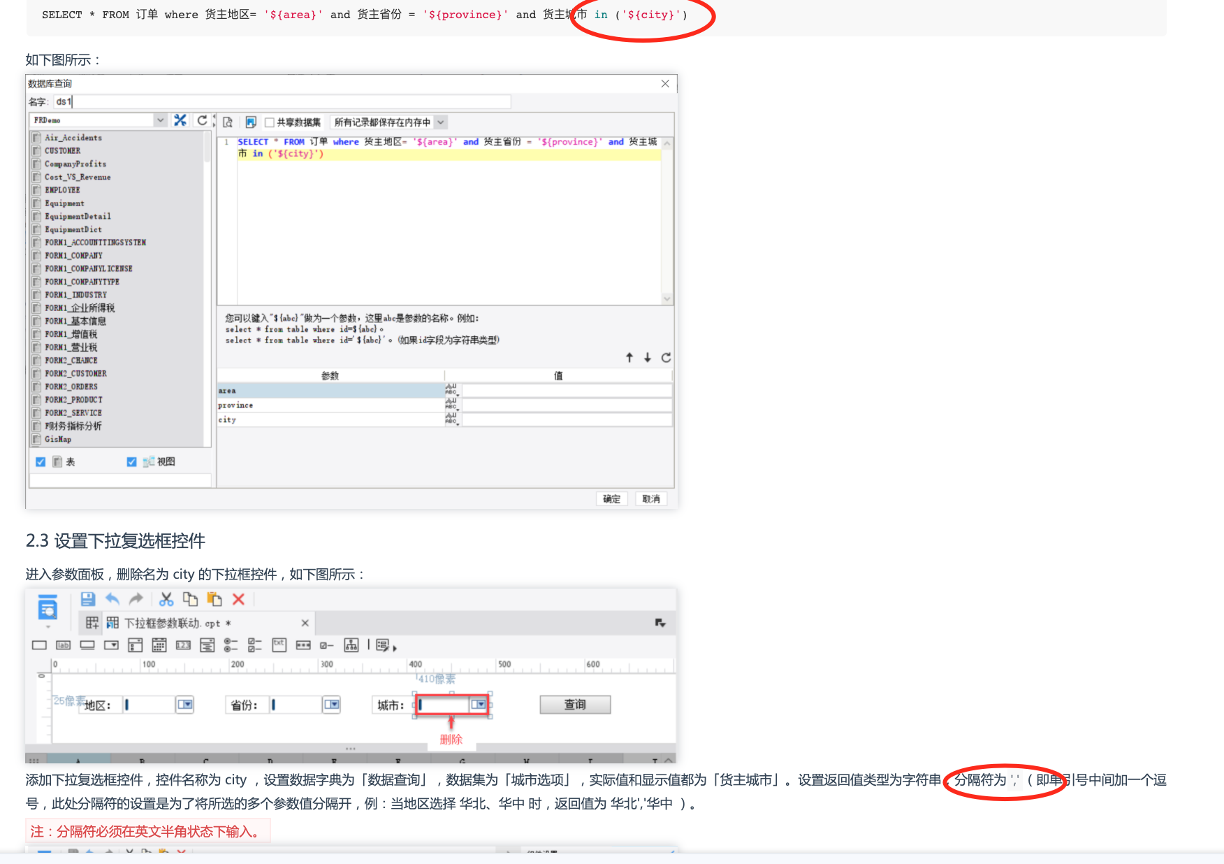Move parameter up with the up arrow

[x=629, y=358]
